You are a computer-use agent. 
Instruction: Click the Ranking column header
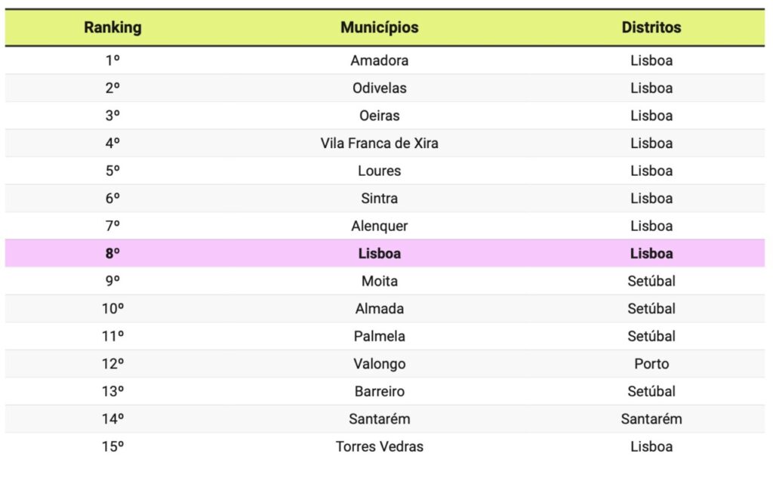click(x=112, y=27)
